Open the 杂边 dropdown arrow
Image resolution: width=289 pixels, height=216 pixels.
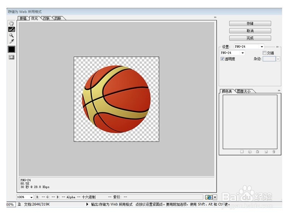(x=278, y=59)
